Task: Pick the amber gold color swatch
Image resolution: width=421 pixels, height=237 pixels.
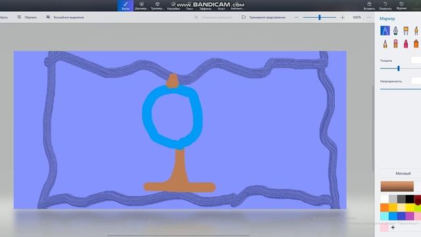Action: click(x=393, y=207)
